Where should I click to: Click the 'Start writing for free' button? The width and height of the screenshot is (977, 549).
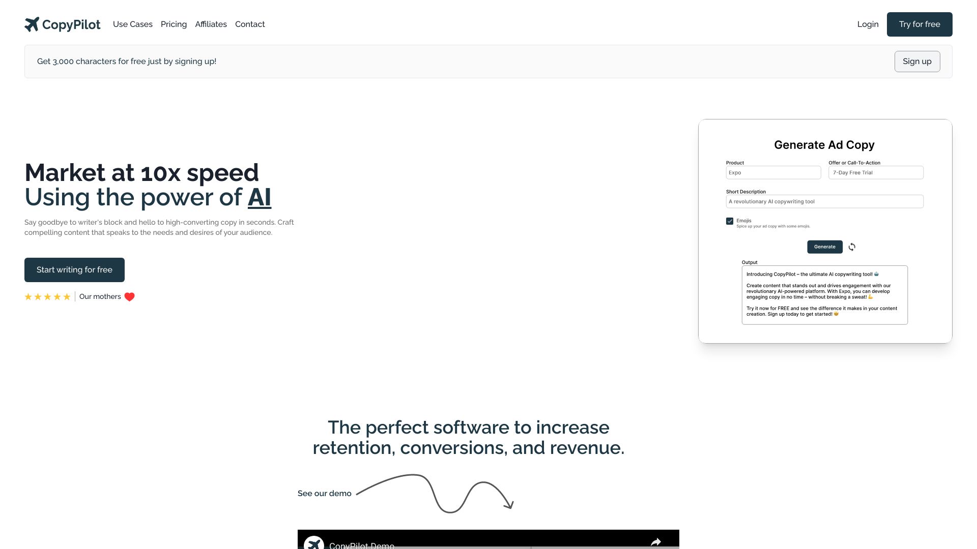point(74,269)
